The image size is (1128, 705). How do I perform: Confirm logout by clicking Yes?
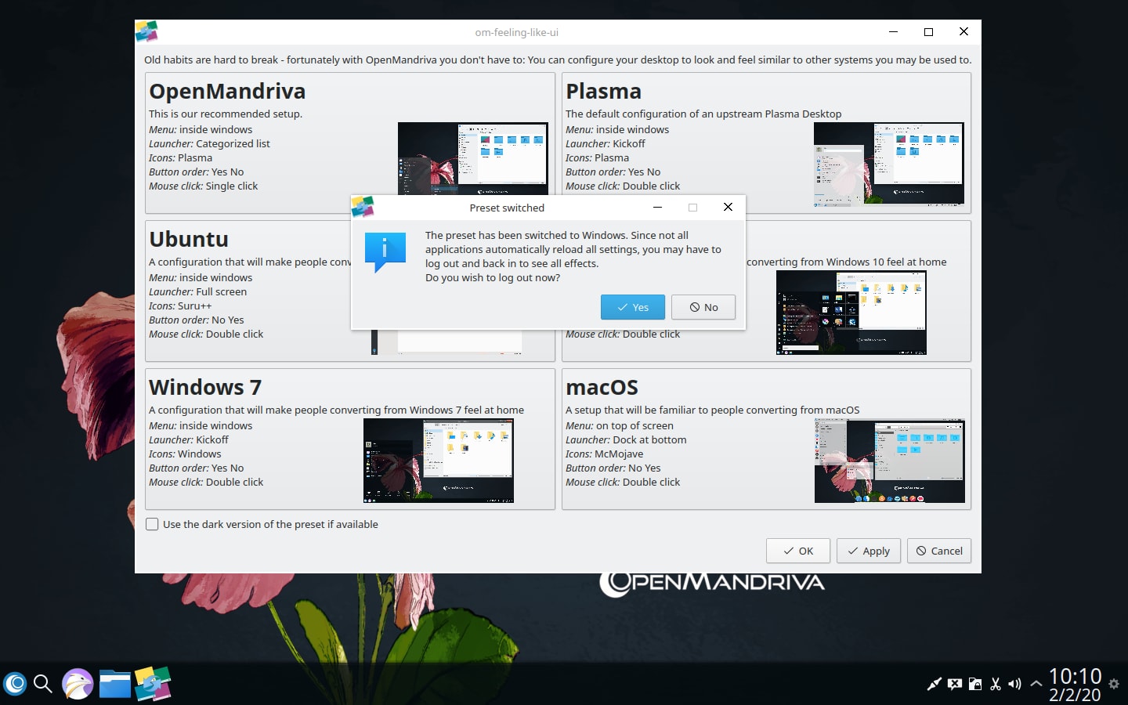pos(633,307)
